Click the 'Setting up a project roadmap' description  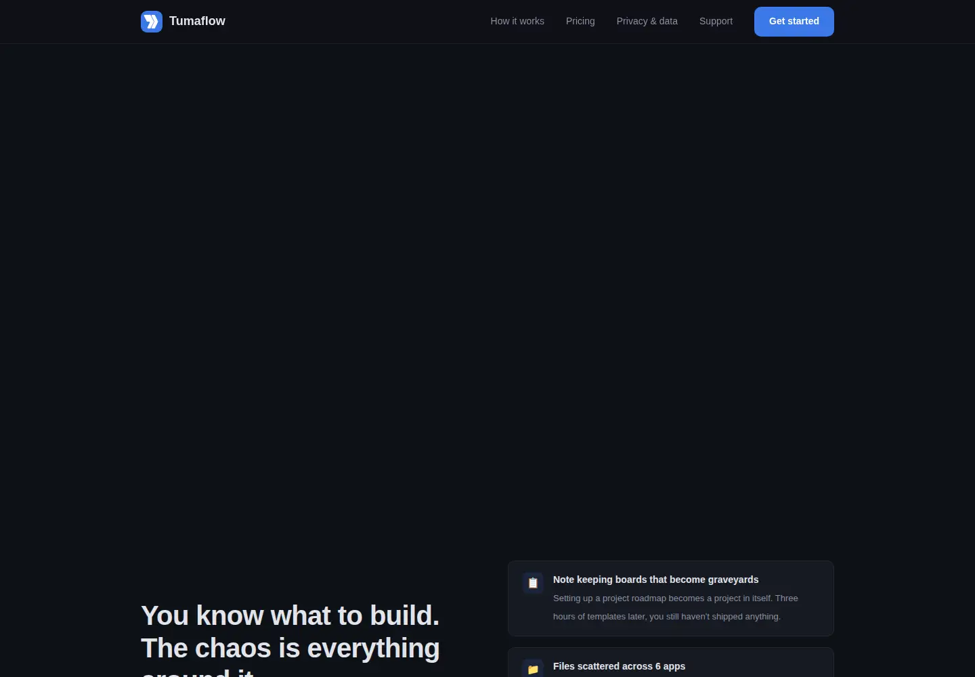[676, 607]
